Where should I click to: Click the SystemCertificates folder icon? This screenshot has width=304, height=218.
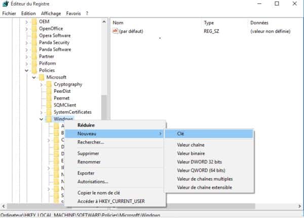point(49,112)
